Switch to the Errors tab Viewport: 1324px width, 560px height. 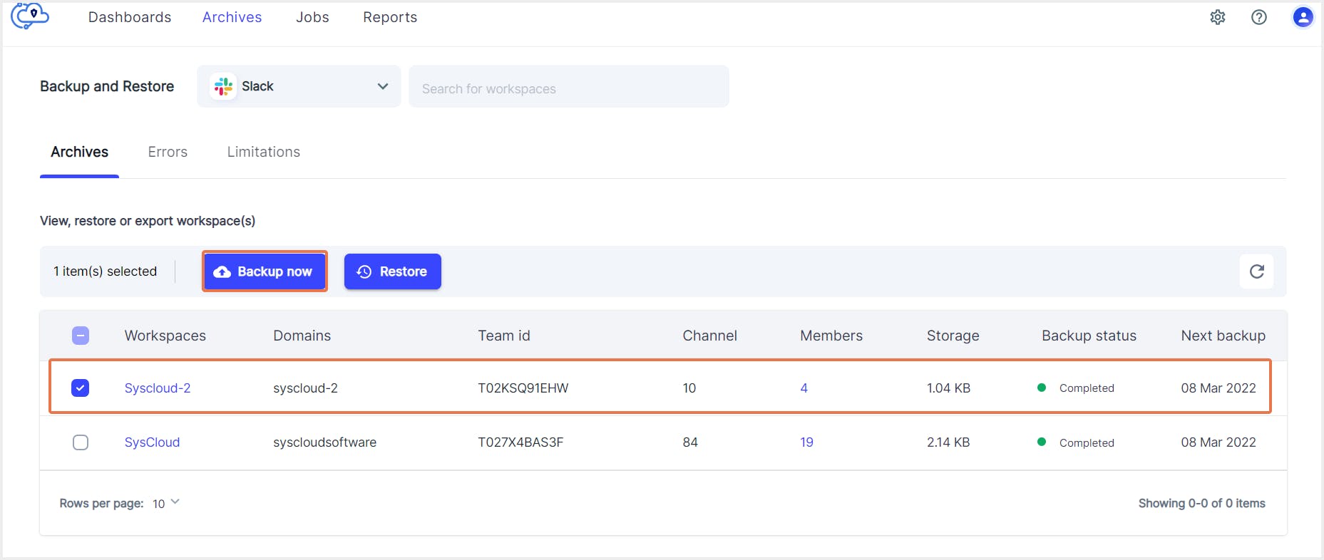(168, 152)
